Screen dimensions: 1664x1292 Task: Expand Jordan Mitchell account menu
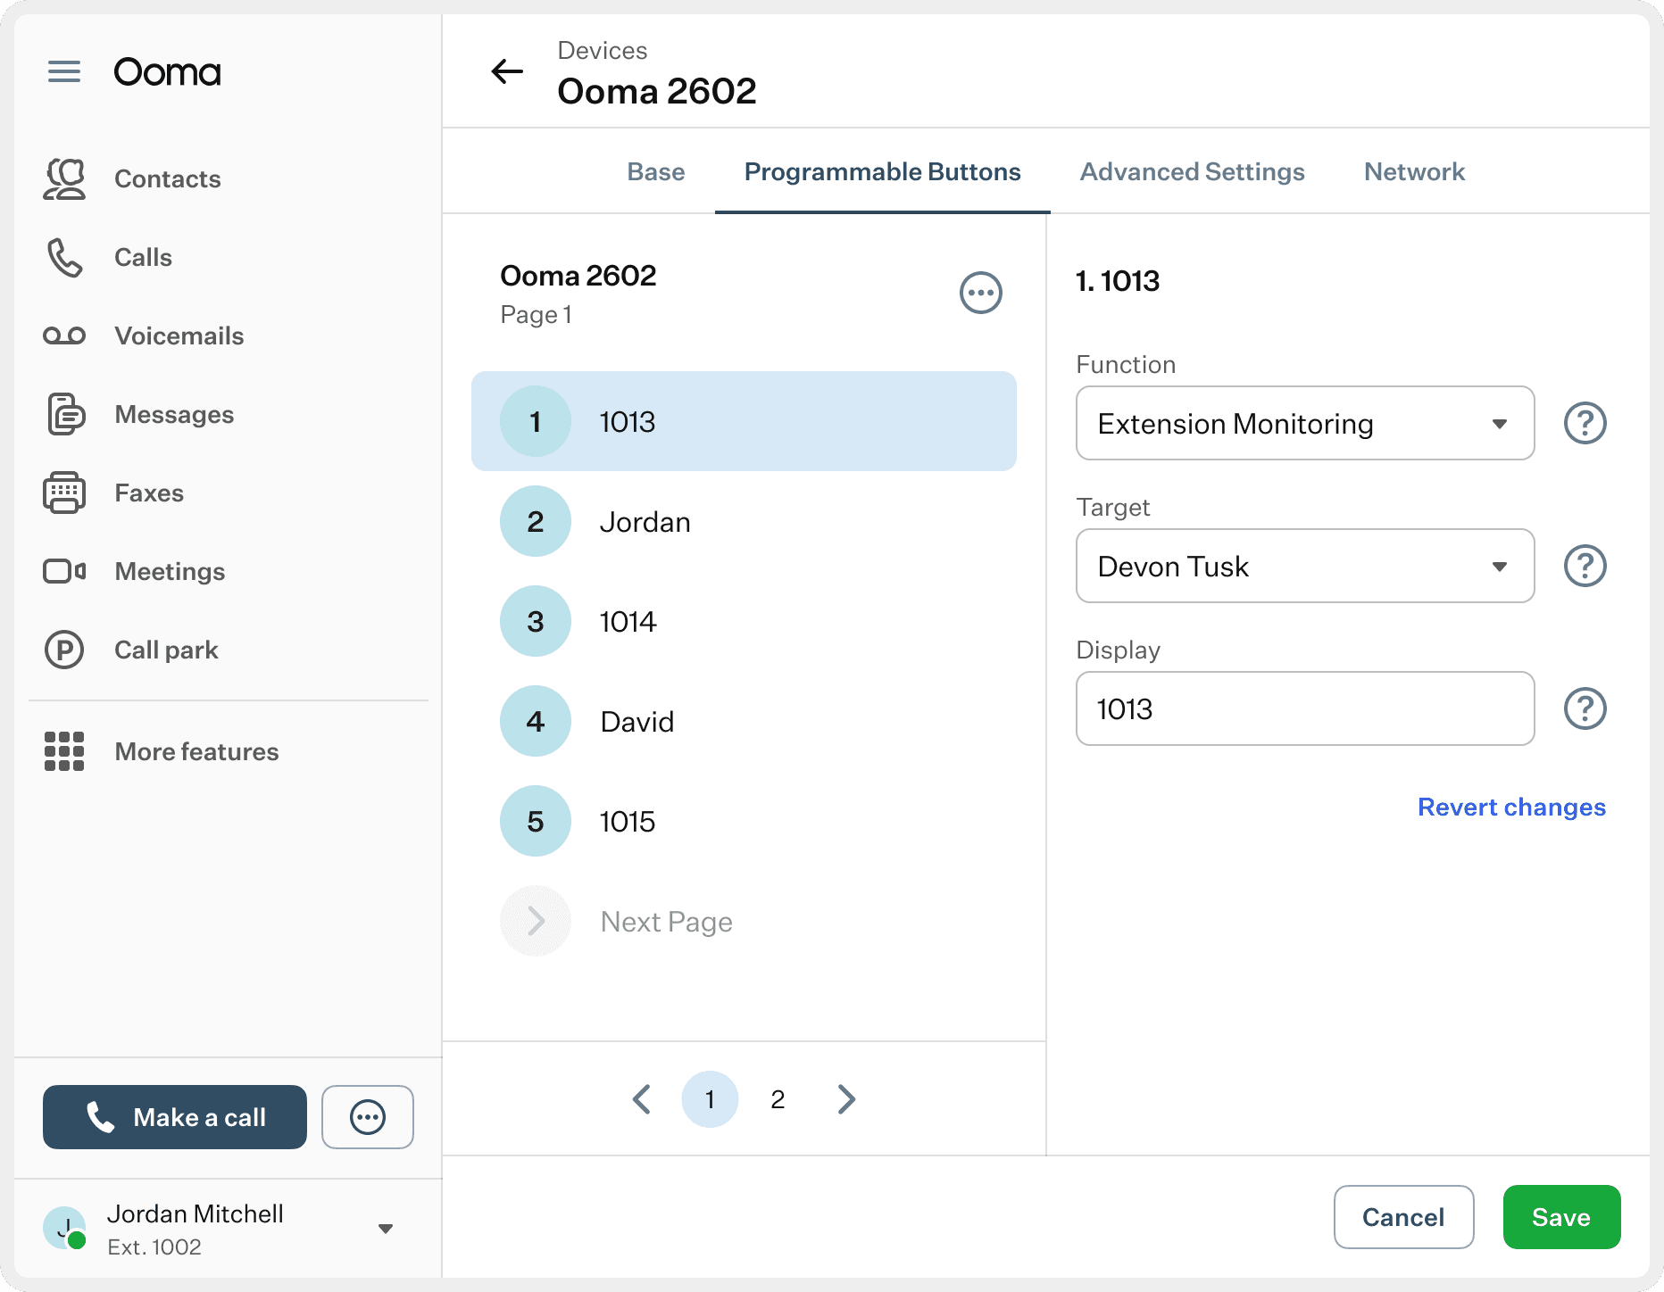click(386, 1229)
